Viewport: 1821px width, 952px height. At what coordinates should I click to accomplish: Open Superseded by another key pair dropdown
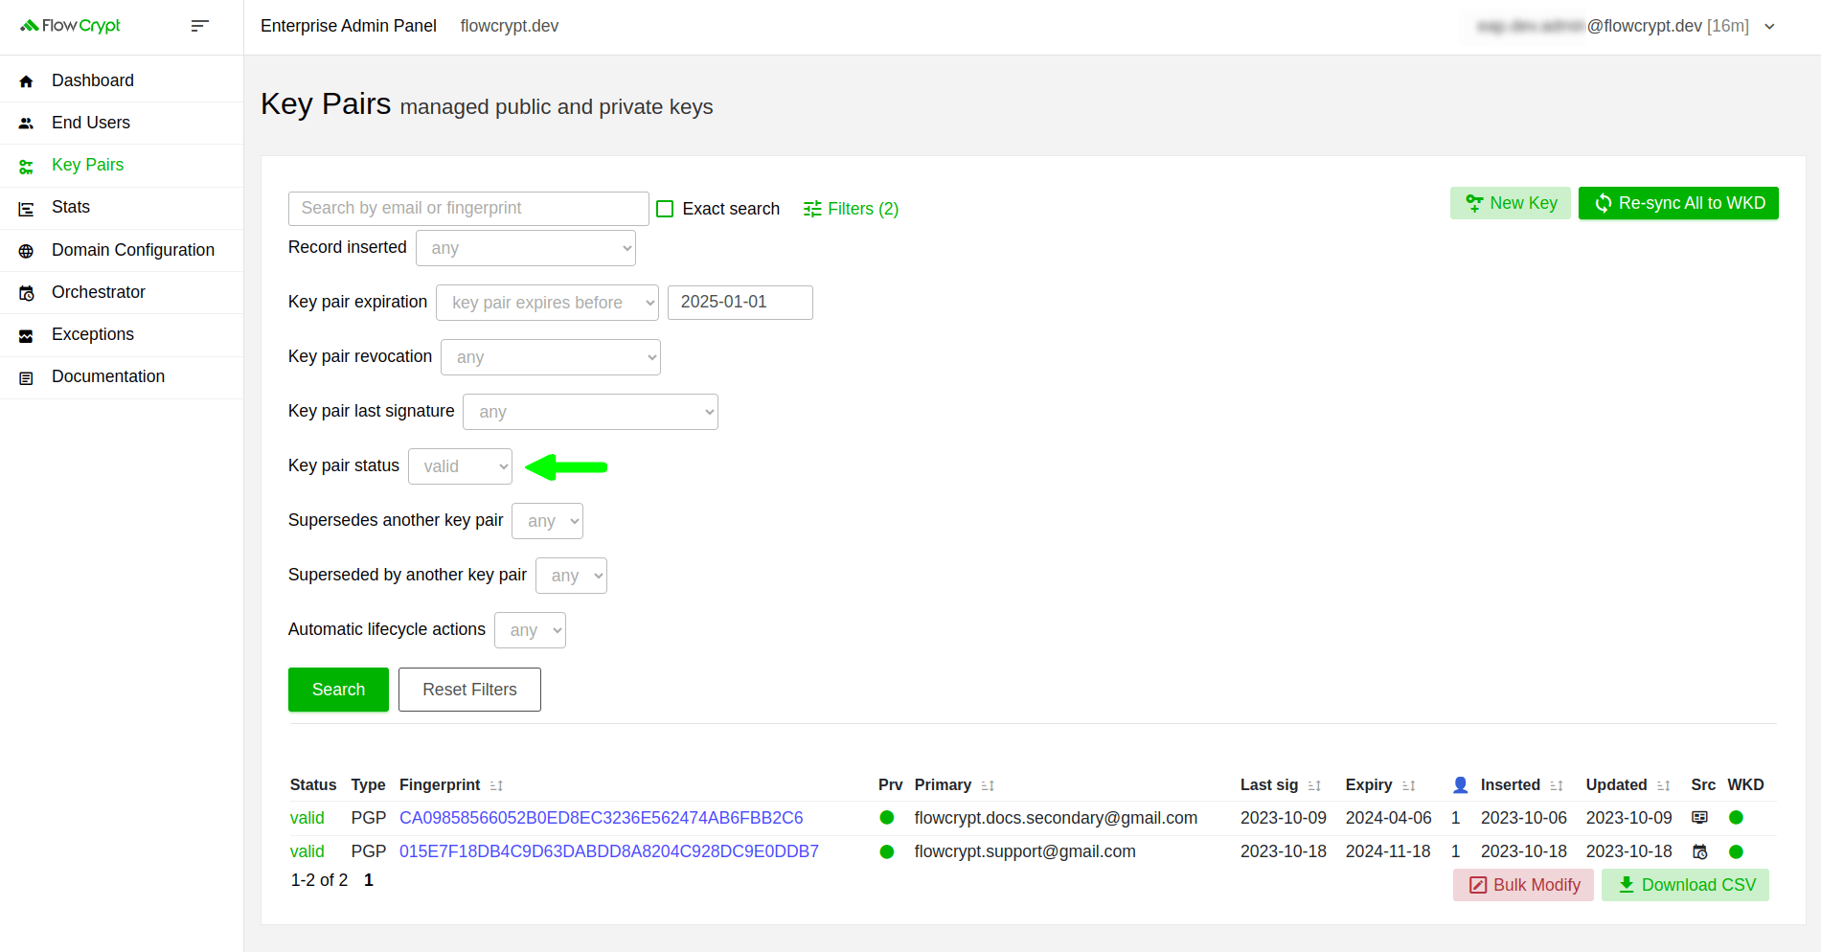coord(571,576)
